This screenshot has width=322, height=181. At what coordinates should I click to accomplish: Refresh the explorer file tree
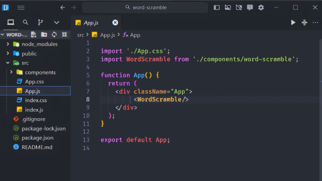[54, 35]
